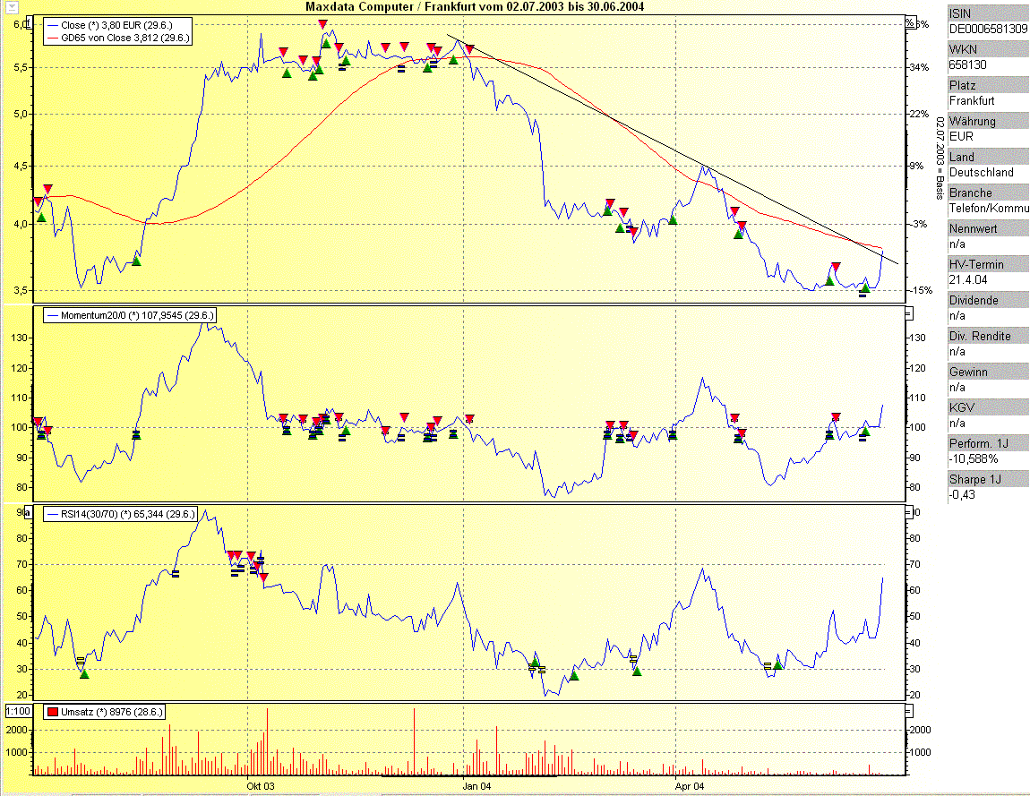Viewport: 1030px width, 796px height.
Task: Select the 'n/a' value under Nennwert
Action: click(957, 244)
